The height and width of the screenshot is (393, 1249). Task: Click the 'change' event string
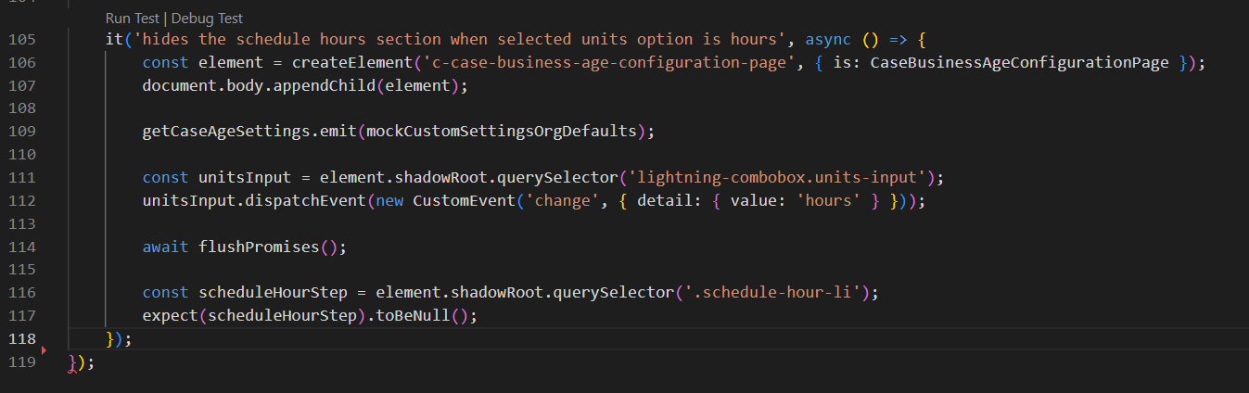564,201
